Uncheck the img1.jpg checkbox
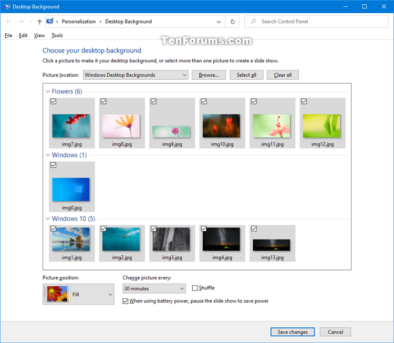The width and height of the screenshot is (394, 343). (53, 228)
